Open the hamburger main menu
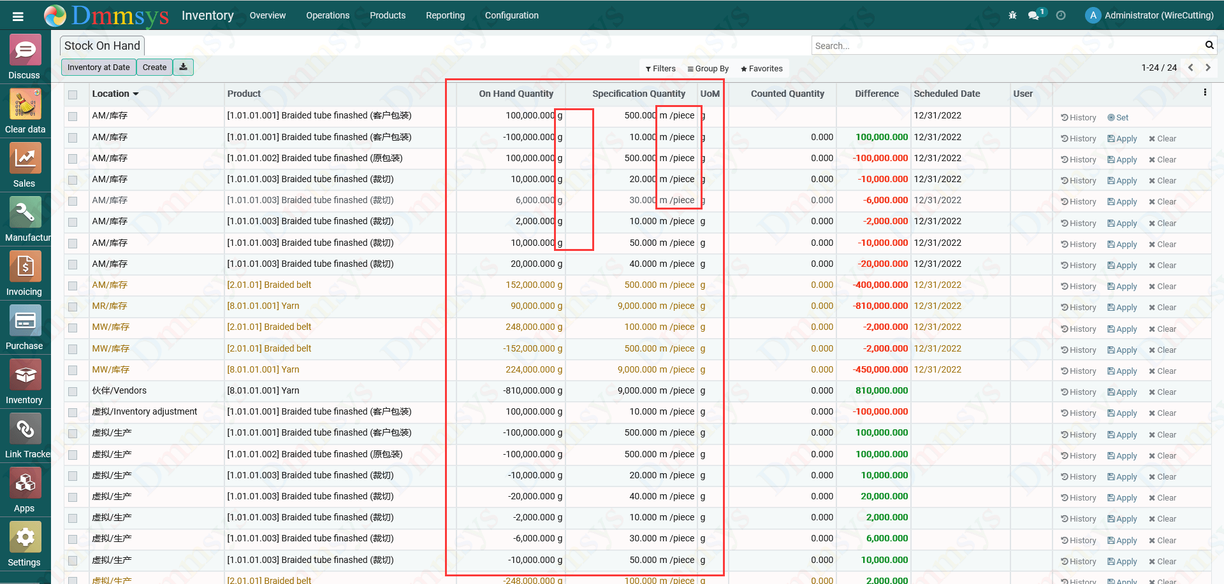This screenshot has height=584, width=1224. (x=18, y=16)
